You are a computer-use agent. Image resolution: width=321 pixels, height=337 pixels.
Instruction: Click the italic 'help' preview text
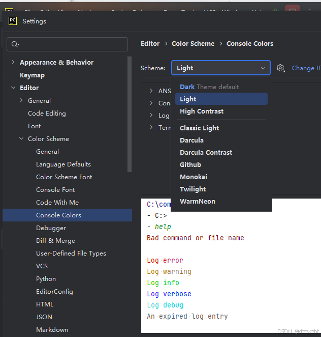click(163, 227)
